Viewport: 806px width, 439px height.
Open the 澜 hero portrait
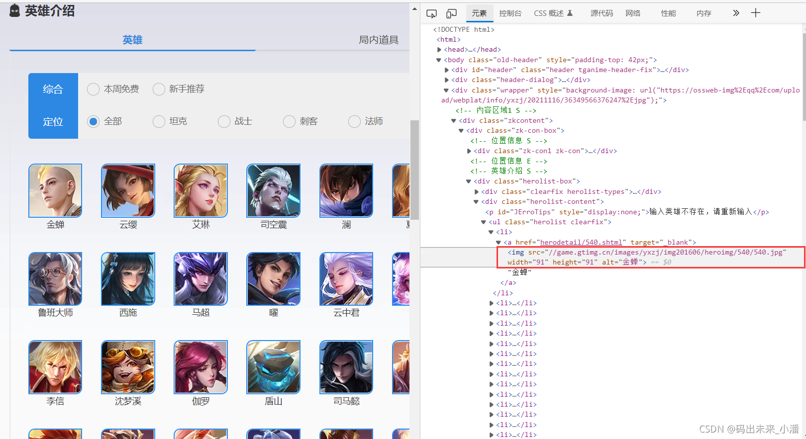(346, 190)
